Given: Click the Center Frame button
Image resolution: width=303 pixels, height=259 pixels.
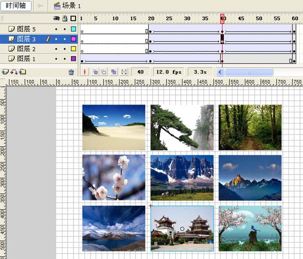Looking at the screenshot, I should tap(84, 72).
